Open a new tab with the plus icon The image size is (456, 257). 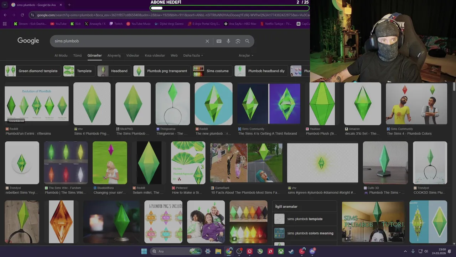click(69, 5)
